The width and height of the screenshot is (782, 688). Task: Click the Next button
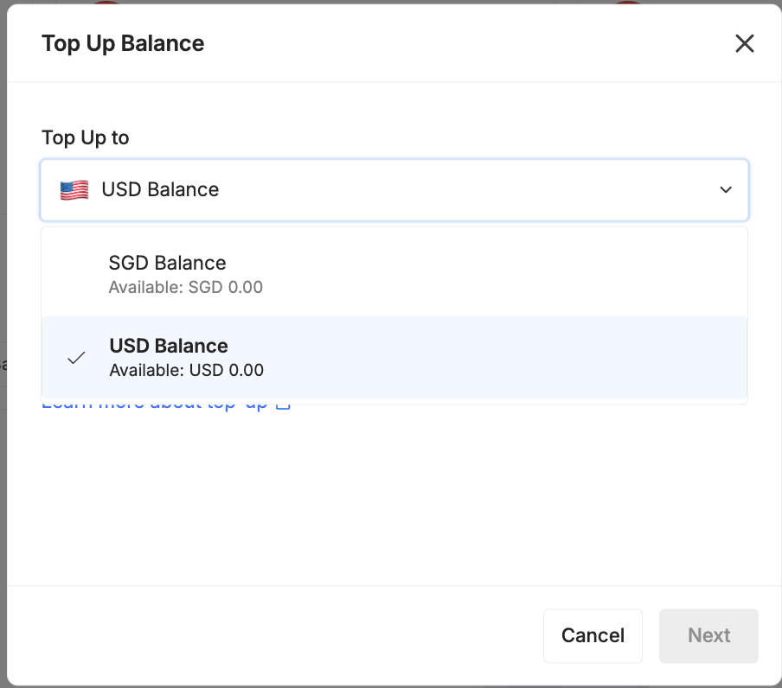tap(708, 635)
